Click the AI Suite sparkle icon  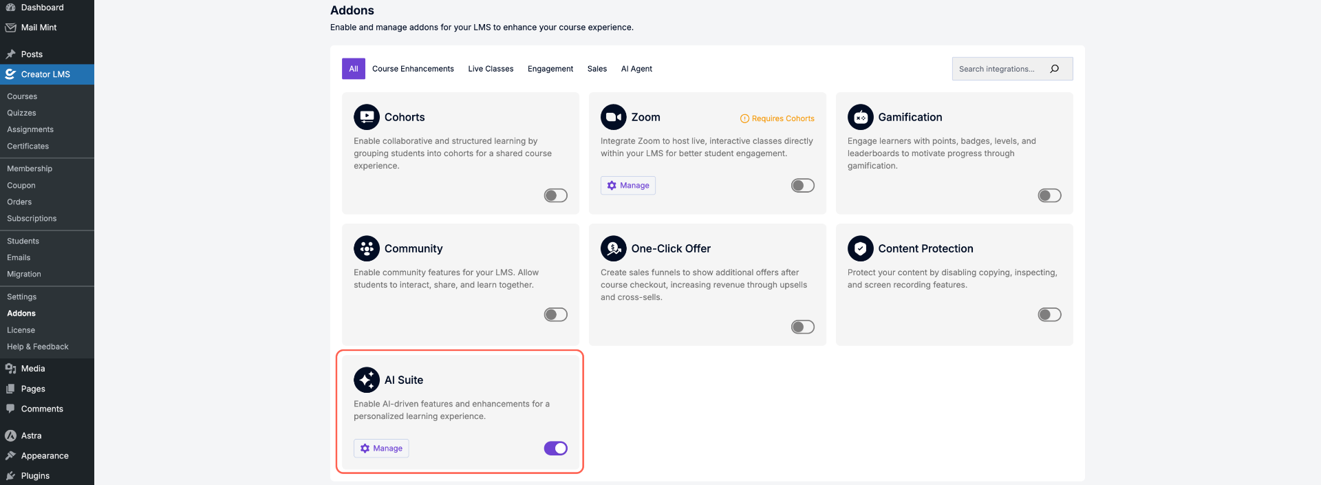(367, 380)
